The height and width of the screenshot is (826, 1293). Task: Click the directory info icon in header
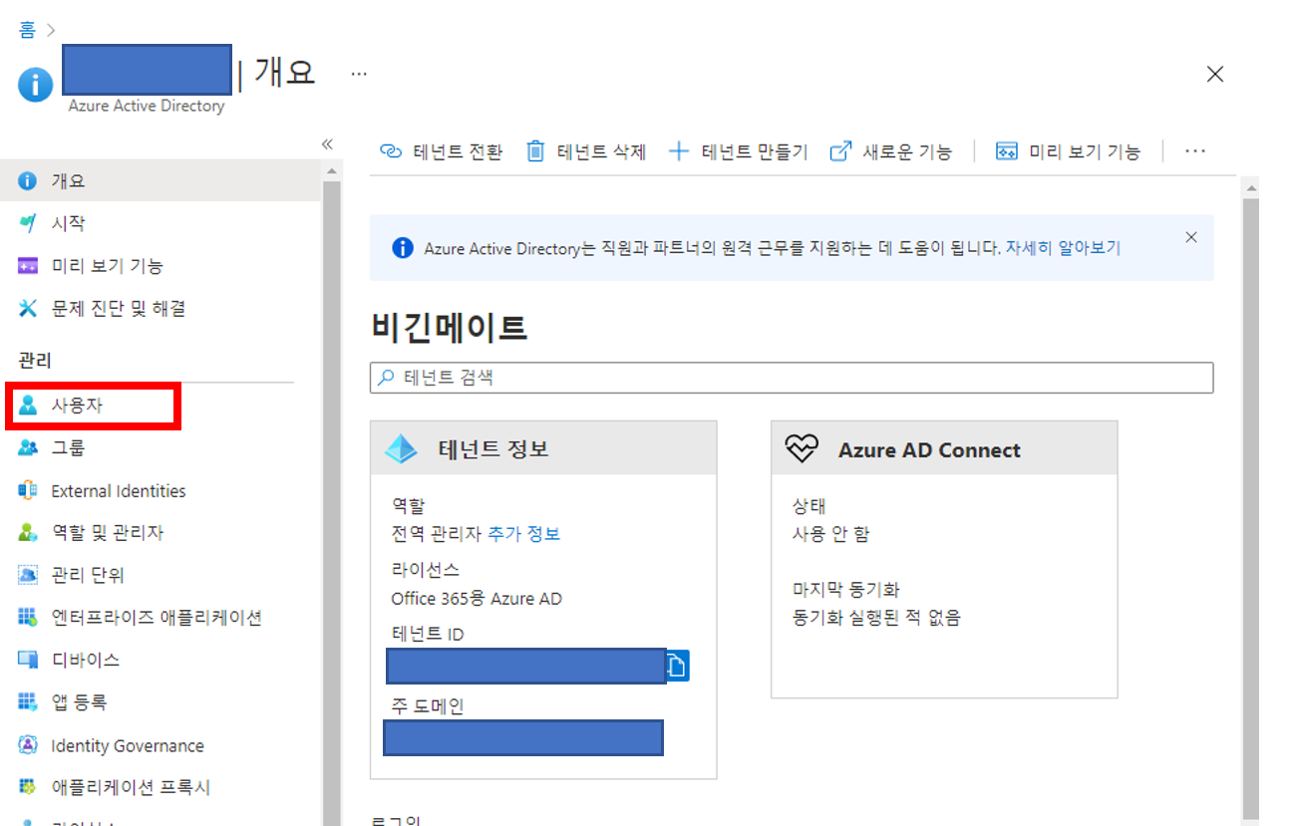(35, 85)
